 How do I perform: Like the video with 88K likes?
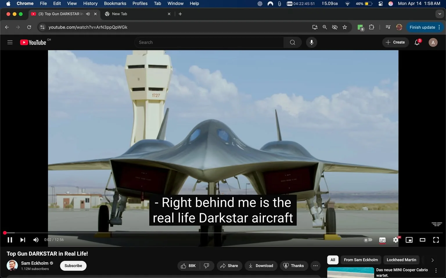coord(188,266)
